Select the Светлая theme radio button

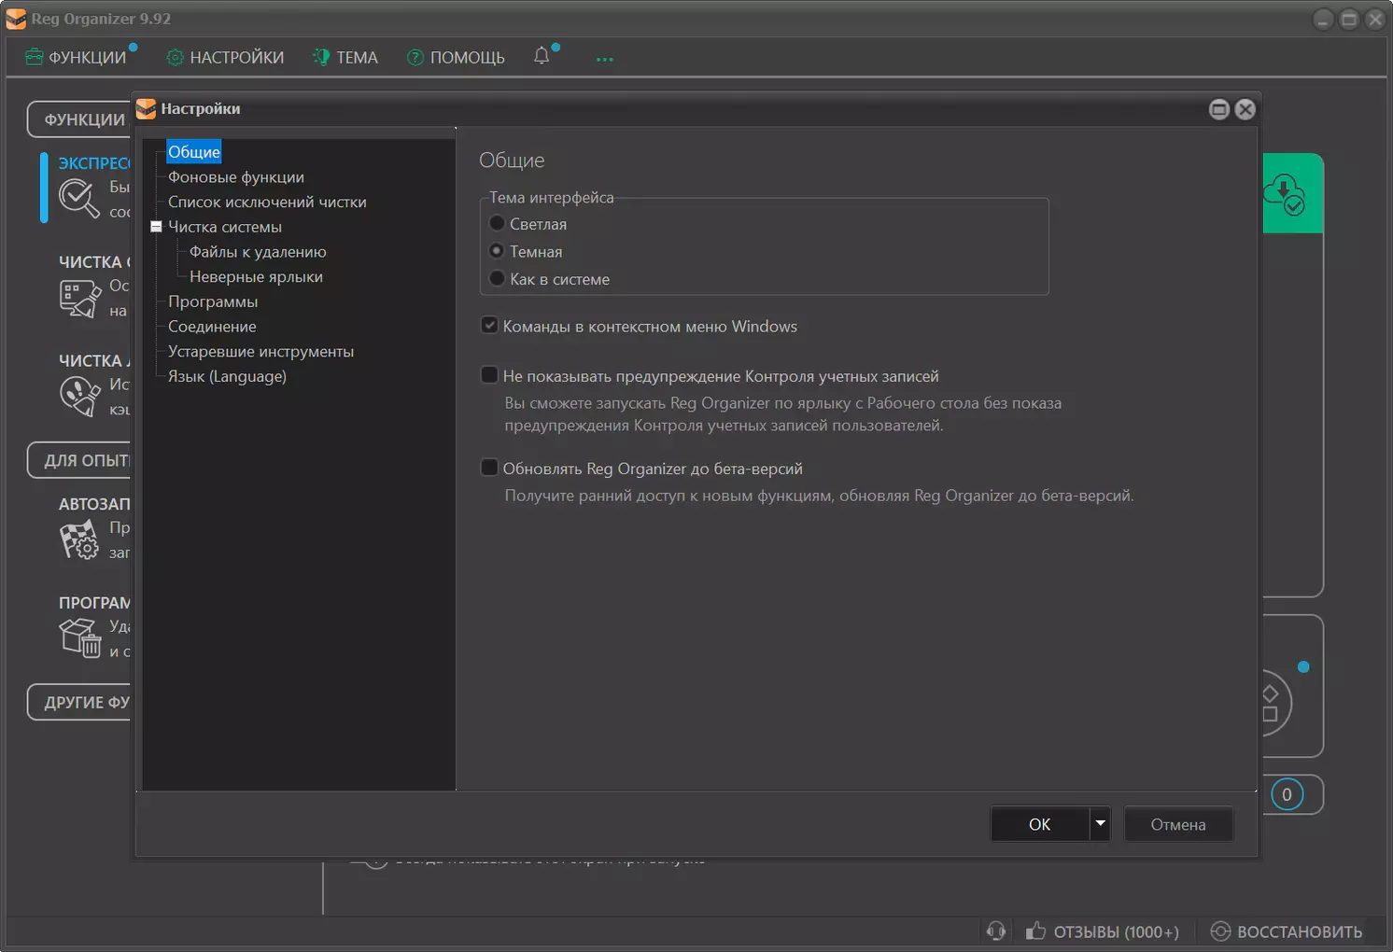click(x=497, y=224)
